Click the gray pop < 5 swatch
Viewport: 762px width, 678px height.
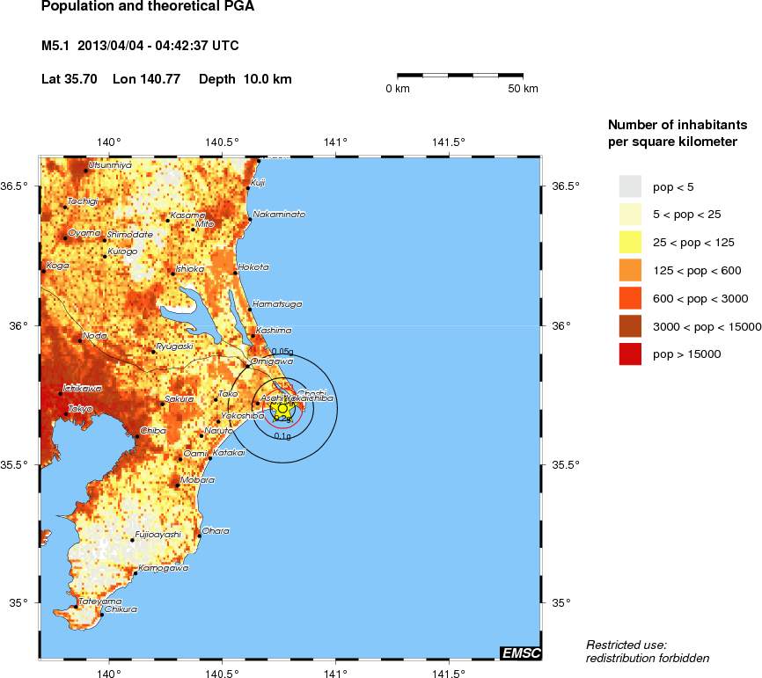(x=630, y=186)
